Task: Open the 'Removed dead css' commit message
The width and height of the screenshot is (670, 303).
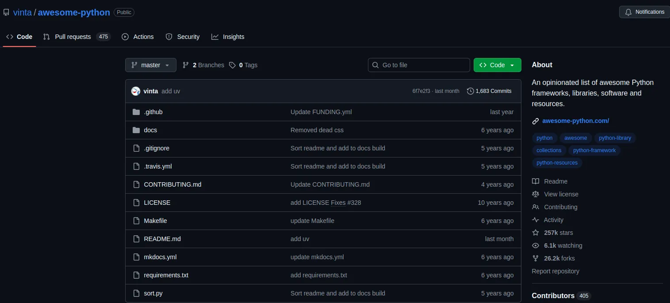Action: point(317,130)
